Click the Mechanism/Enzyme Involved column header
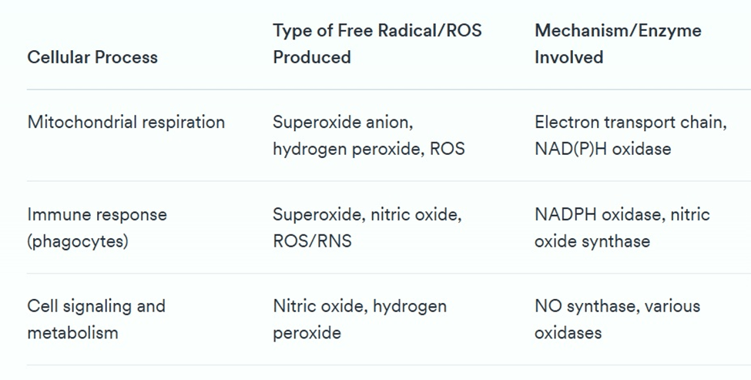This screenshot has height=380, width=751. click(x=618, y=44)
